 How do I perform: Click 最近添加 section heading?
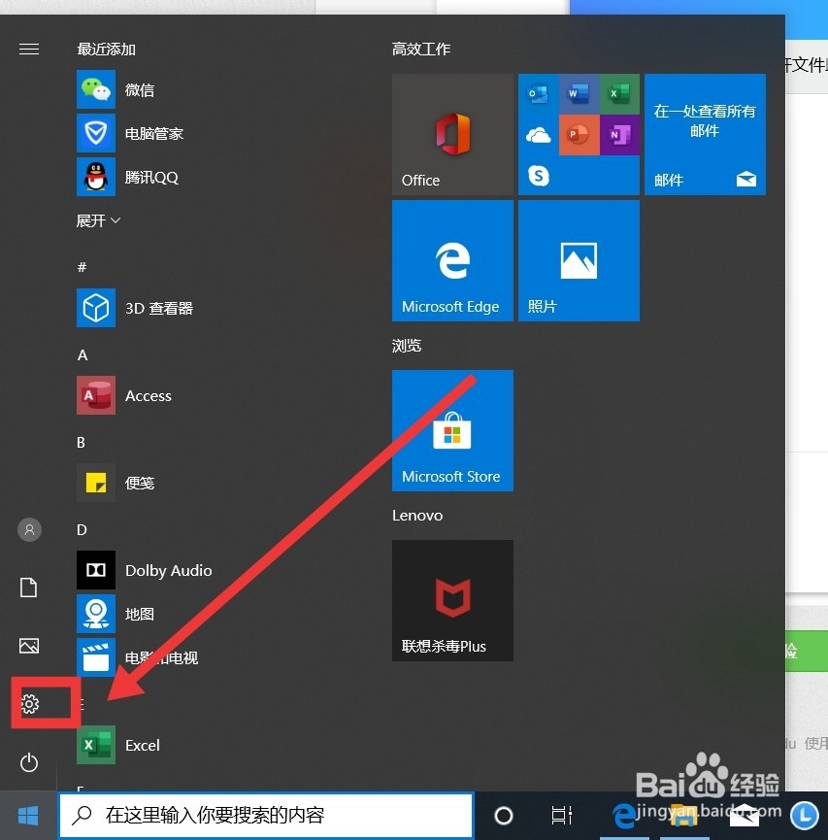tap(106, 50)
